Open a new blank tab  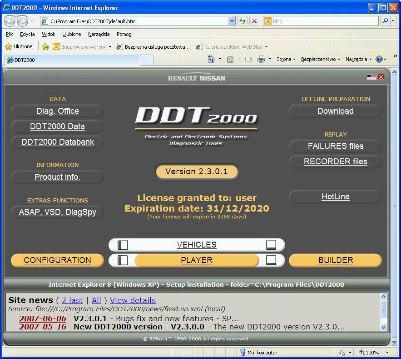pos(147,61)
